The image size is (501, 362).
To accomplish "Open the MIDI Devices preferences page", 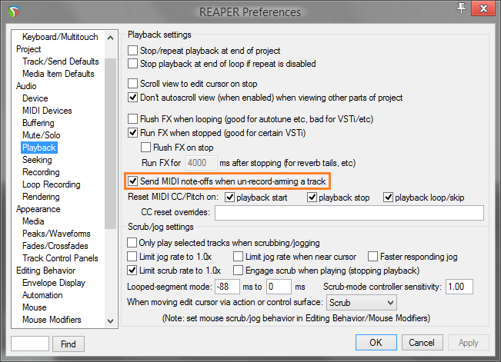I will [x=47, y=111].
